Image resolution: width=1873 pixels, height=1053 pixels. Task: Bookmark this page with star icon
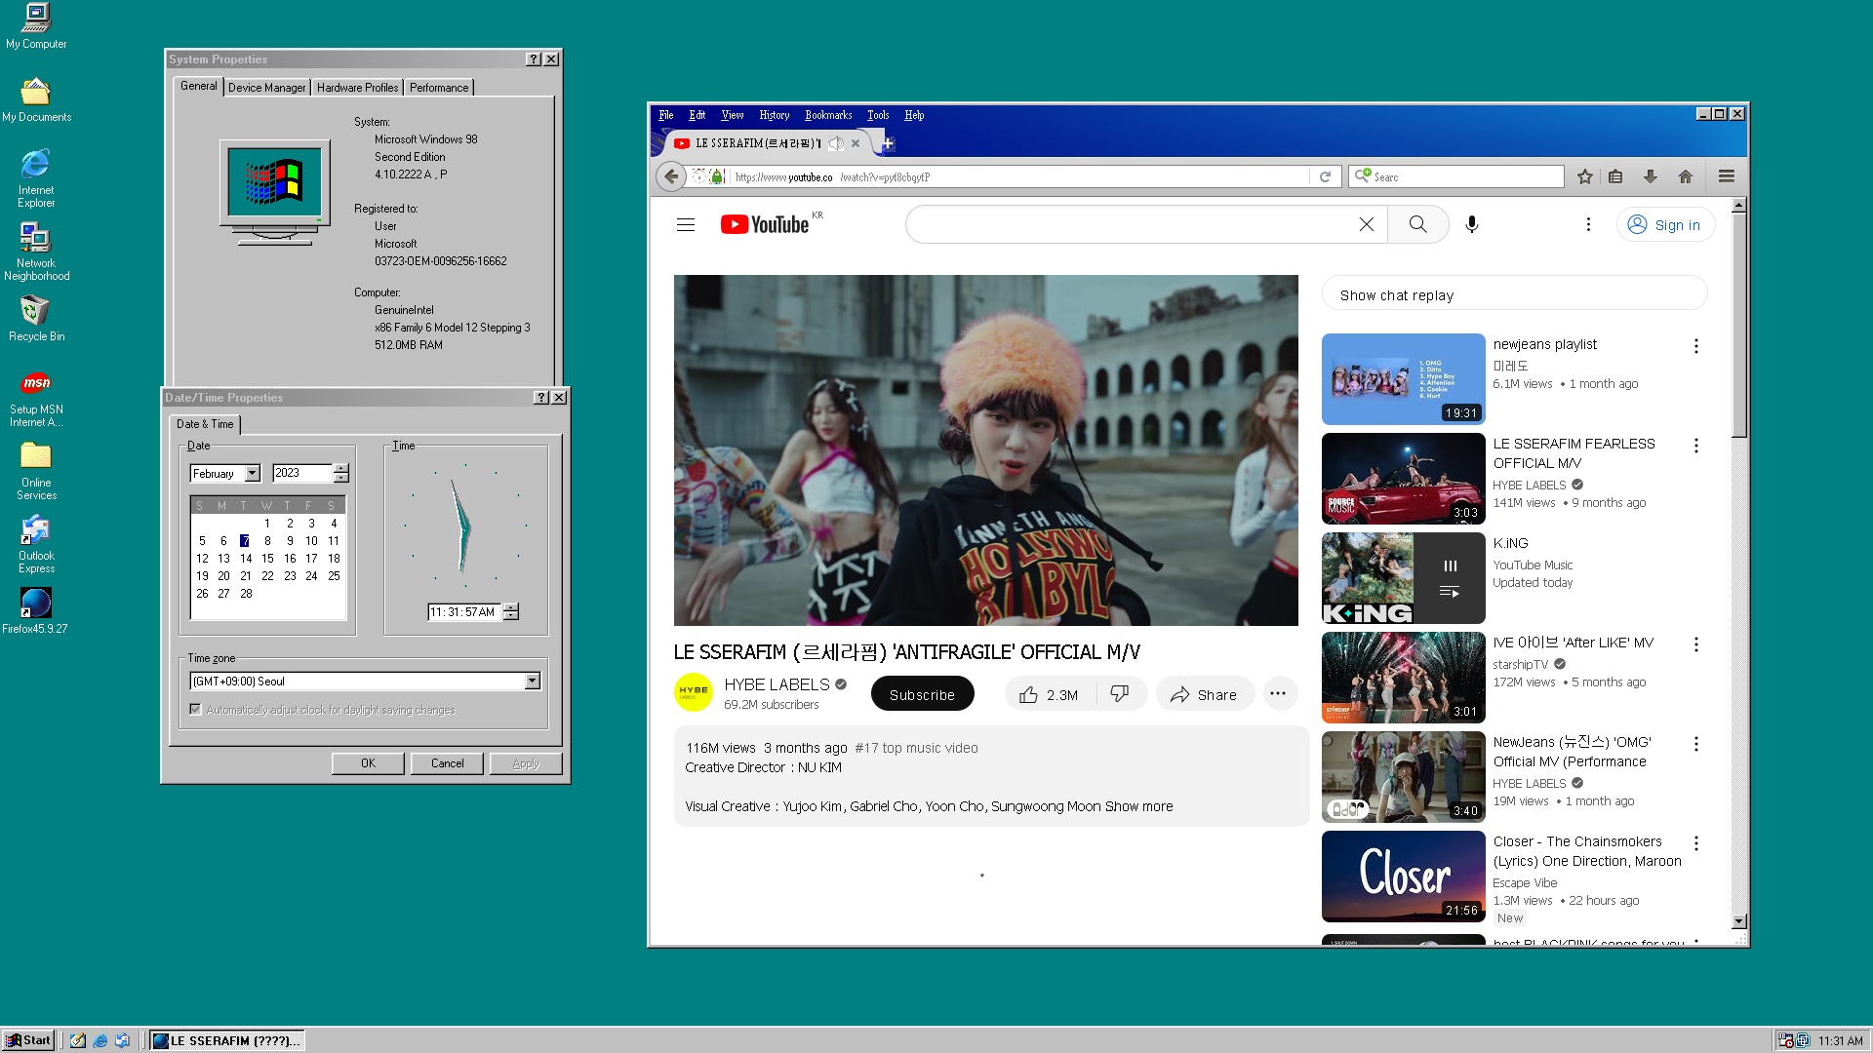point(1585,176)
